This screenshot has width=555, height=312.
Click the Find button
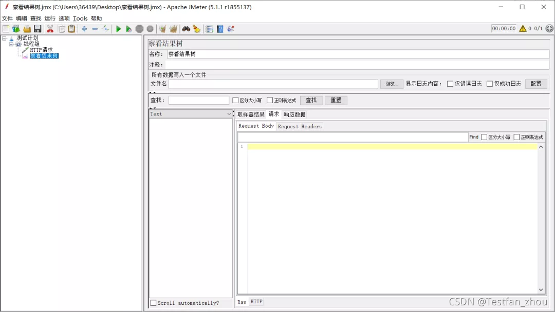(x=474, y=137)
